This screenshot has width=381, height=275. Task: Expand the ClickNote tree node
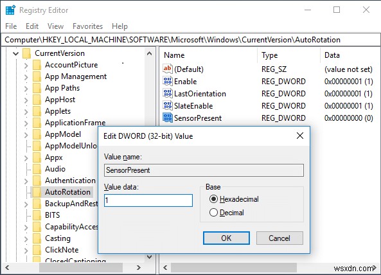pos(26,250)
